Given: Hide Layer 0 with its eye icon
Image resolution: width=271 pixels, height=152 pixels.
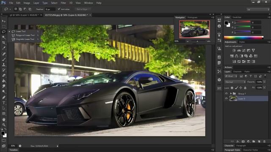Looking at the screenshot, I should pos(226,98).
